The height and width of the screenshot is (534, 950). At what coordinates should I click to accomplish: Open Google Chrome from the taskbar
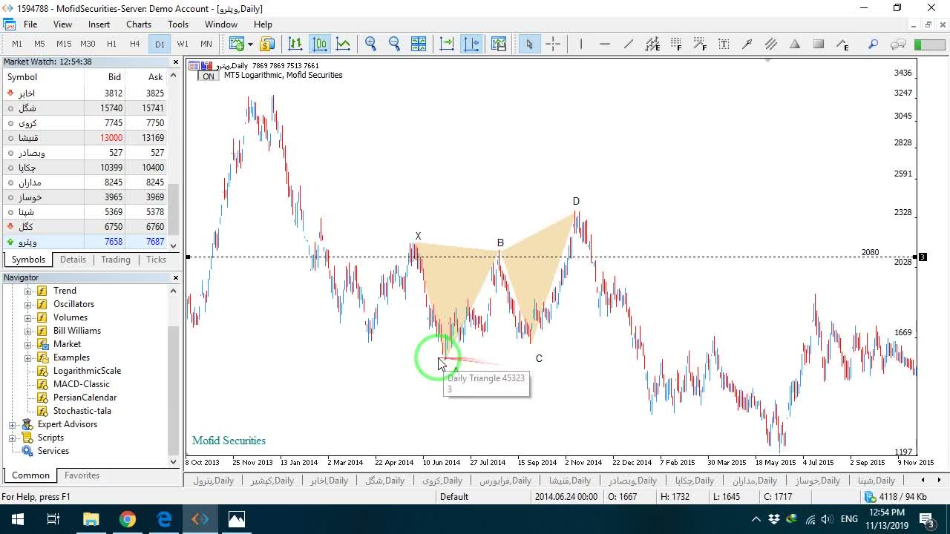point(128,519)
